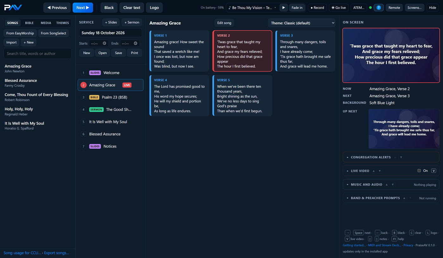Move Music and Audio panel up
Viewport: 443px width, 258px height.
[386, 184]
